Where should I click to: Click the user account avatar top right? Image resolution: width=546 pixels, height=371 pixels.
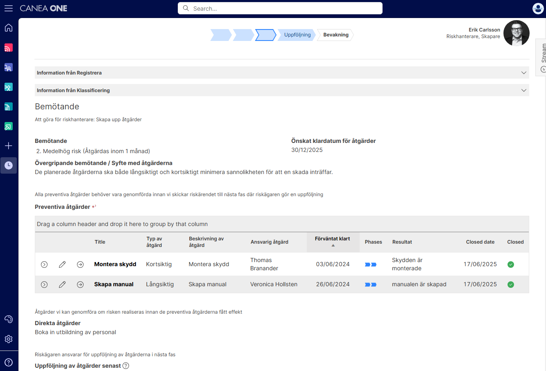(x=538, y=8)
